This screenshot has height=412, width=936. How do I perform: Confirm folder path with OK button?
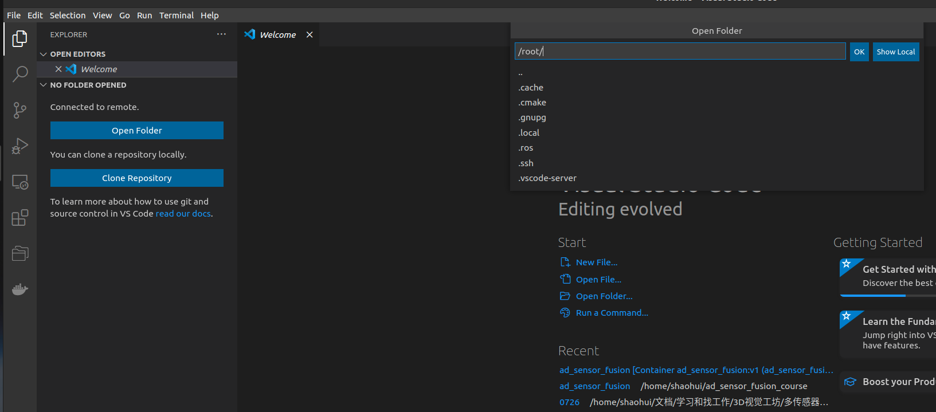click(859, 52)
